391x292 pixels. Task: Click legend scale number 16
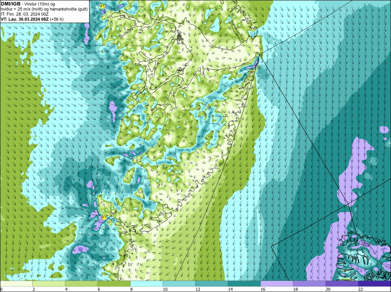263,289
